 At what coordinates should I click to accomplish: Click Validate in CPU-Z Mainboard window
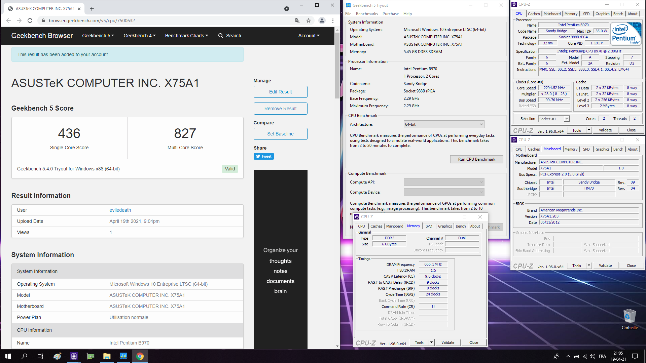pyautogui.click(x=605, y=266)
